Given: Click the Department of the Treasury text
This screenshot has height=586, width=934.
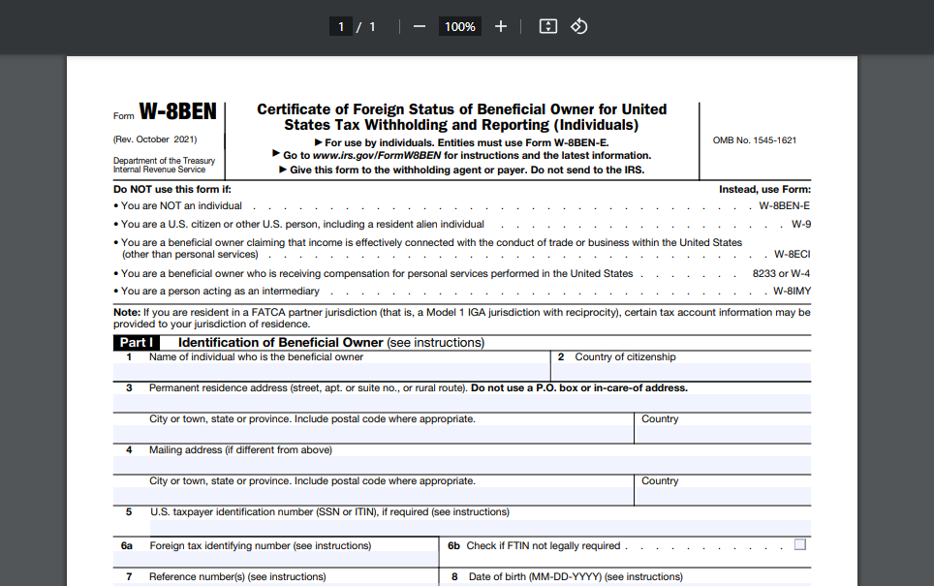Looking at the screenshot, I should [x=164, y=161].
